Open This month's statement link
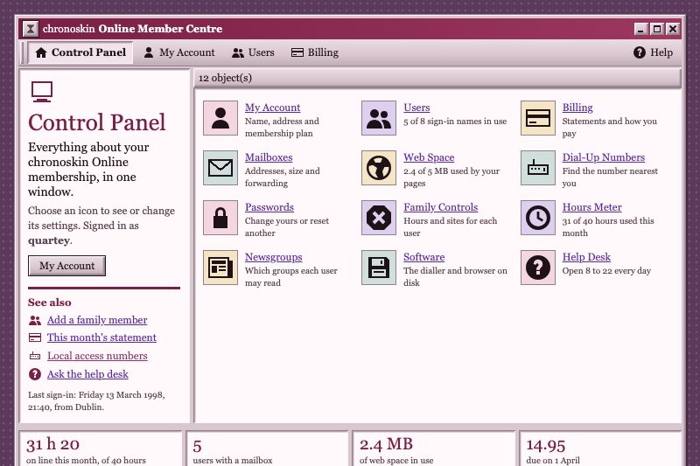The width and height of the screenshot is (700, 466). (x=101, y=337)
